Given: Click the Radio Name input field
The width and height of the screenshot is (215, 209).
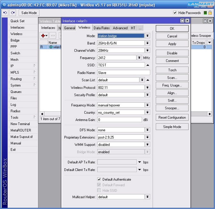Looking at the screenshot, I should pos(124,73).
